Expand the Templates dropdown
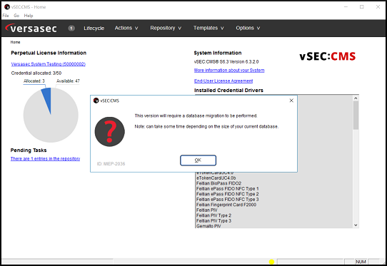 point(208,28)
